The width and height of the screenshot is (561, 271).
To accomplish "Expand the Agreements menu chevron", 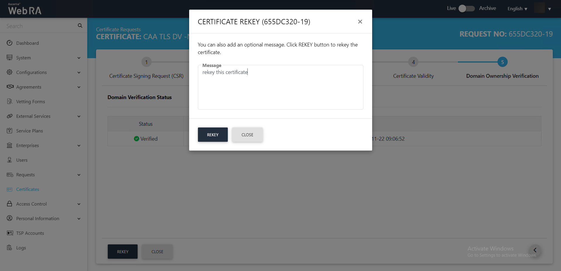I will 79,87.
